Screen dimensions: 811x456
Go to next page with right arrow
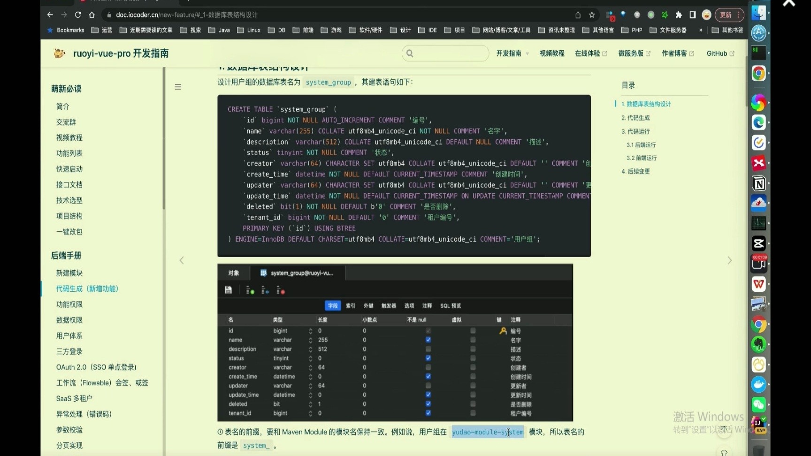point(729,260)
